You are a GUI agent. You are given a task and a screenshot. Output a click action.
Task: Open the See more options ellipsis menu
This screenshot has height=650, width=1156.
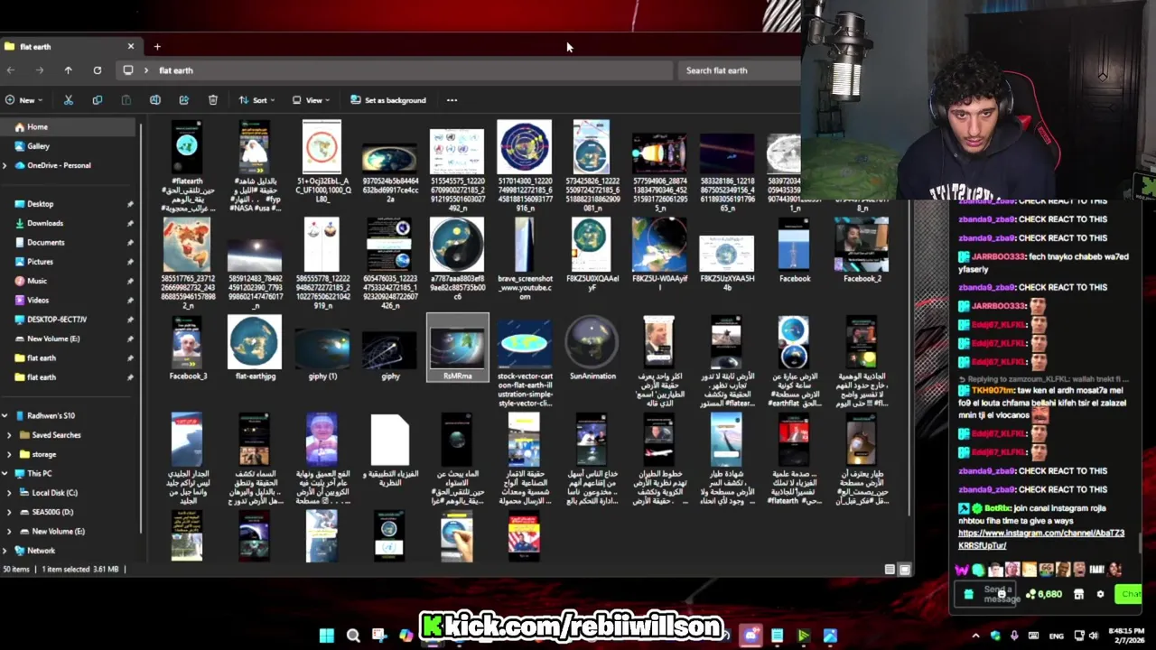[452, 100]
